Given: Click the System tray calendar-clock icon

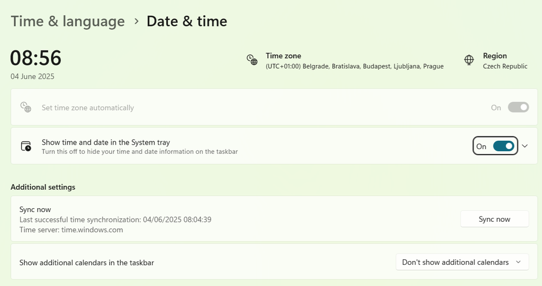Looking at the screenshot, I should (x=26, y=146).
